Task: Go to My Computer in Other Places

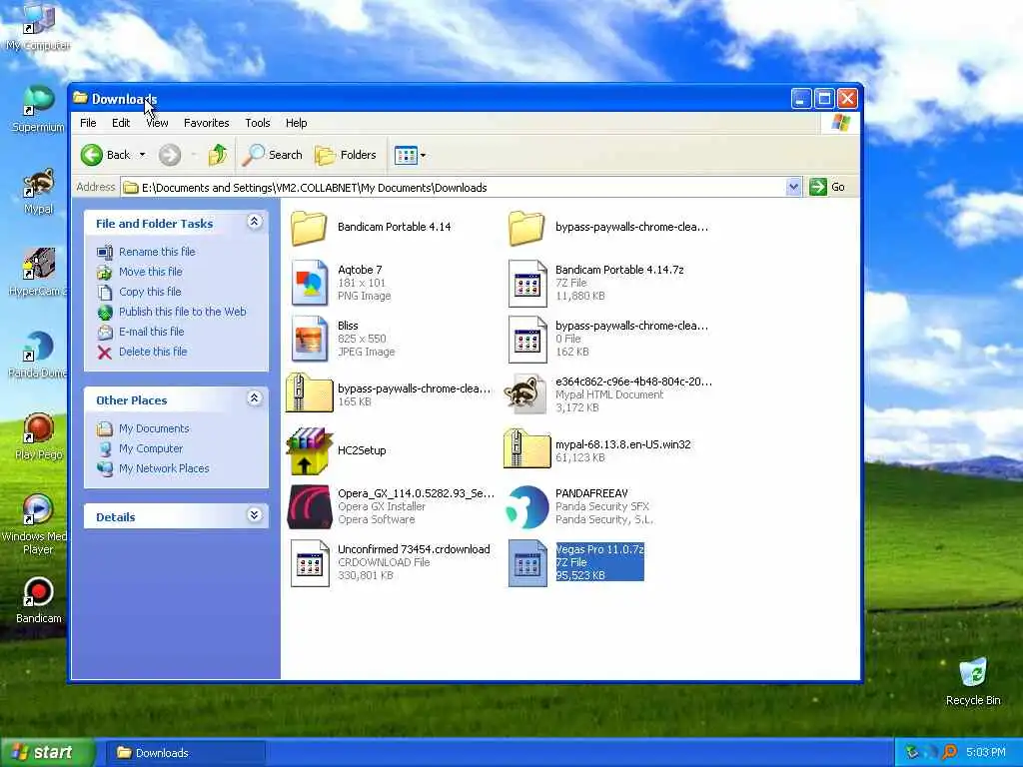Action: pyautogui.click(x=151, y=448)
